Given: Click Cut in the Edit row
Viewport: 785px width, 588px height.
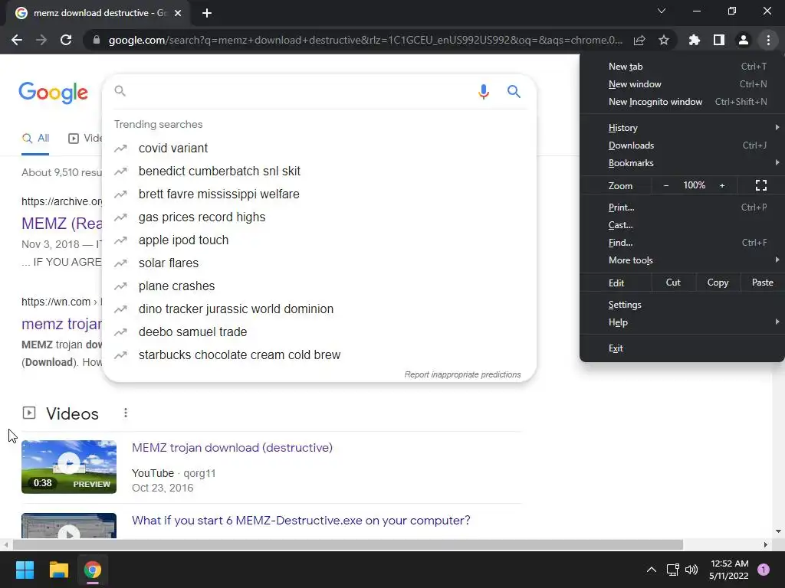Looking at the screenshot, I should point(673,283).
